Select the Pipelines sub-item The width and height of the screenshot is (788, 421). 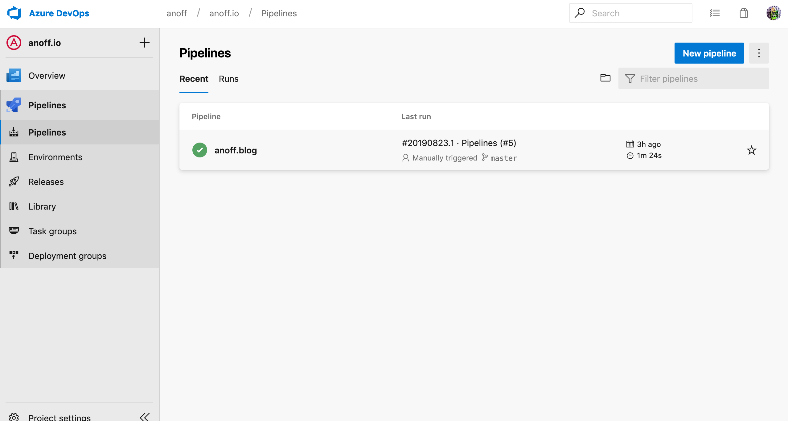pos(80,132)
